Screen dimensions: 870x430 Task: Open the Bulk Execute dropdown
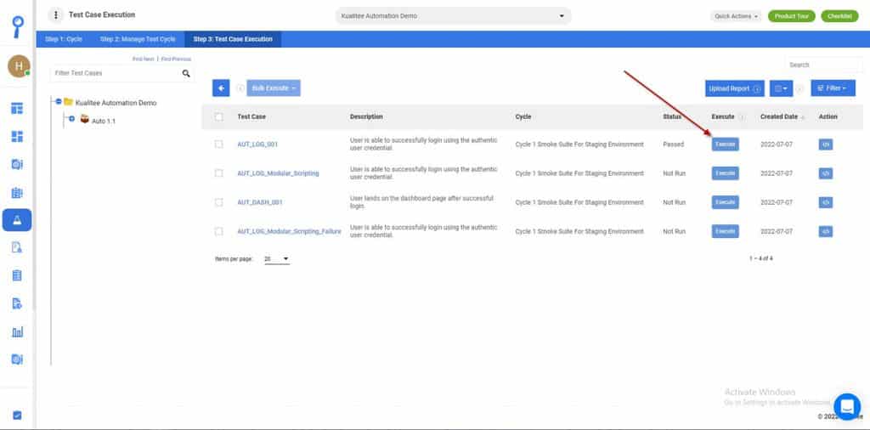[274, 88]
